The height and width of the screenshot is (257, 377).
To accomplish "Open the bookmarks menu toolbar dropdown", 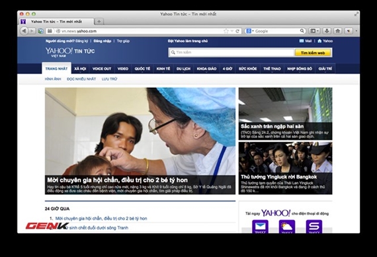I will tap(314, 31).
